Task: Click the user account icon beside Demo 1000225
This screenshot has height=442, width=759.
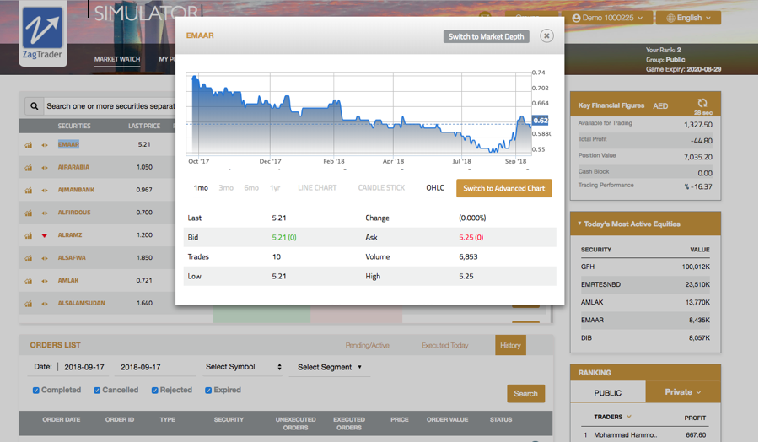Action: pyautogui.click(x=576, y=18)
